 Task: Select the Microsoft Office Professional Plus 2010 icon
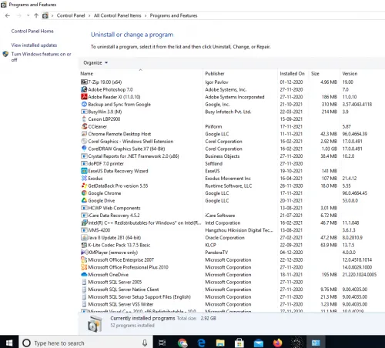point(84,267)
